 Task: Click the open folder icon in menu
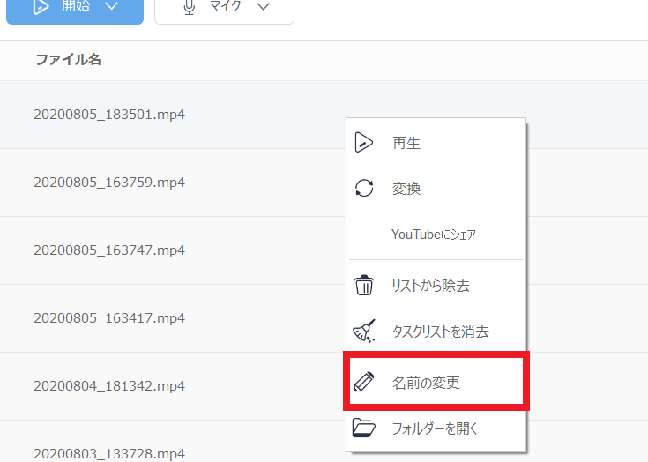point(363,428)
